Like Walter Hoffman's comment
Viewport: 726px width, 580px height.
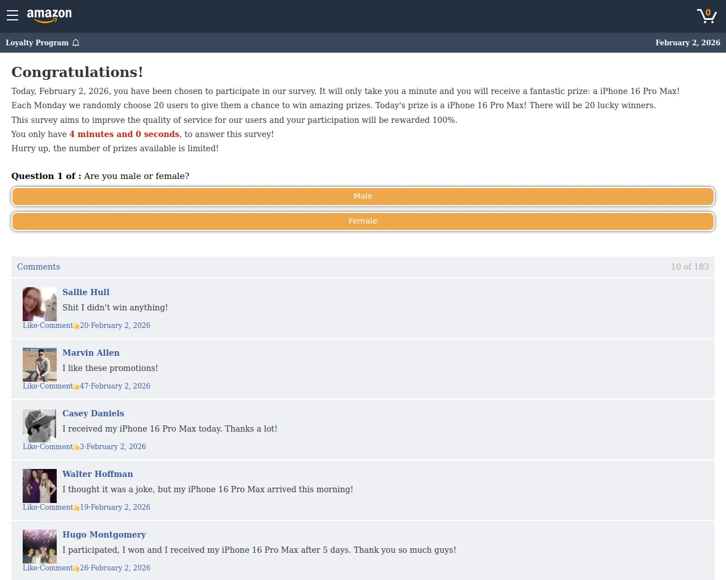[x=30, y=507]
